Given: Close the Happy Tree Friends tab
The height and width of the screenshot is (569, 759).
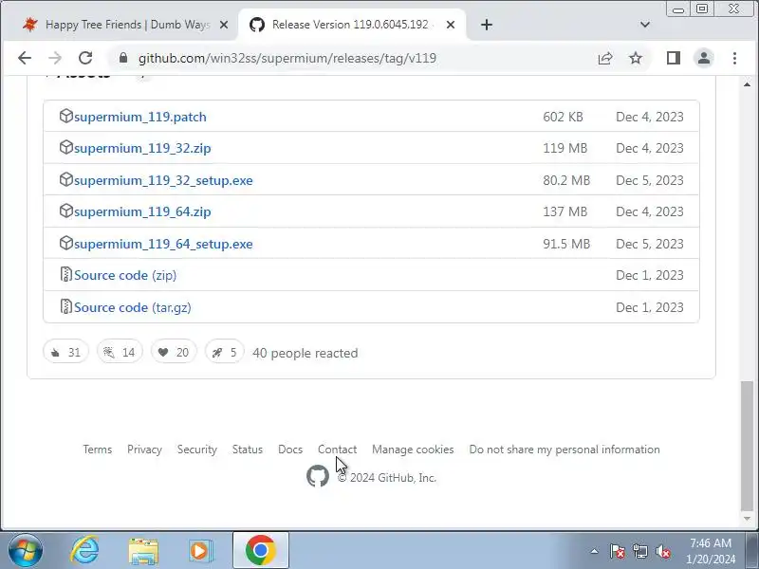Looking at the screenshot, I should tap(224, 25).
